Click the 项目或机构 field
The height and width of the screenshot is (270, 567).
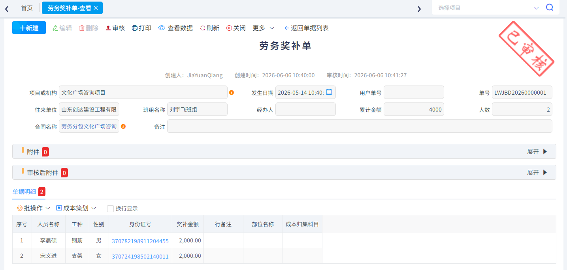pos(143,92)
